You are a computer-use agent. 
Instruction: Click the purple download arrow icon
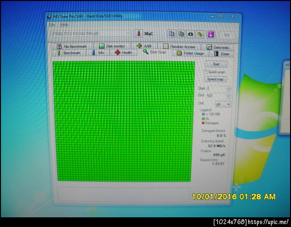tap(210, 35)
